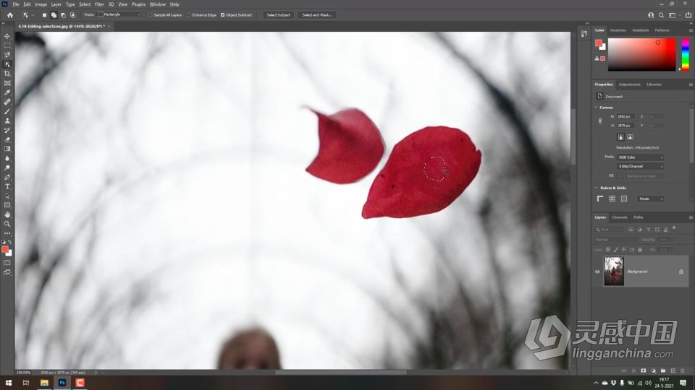The height and width of the screenshot is (390, 695).
Task: Click the Home icon in options bar
Action: click(10, 15)
